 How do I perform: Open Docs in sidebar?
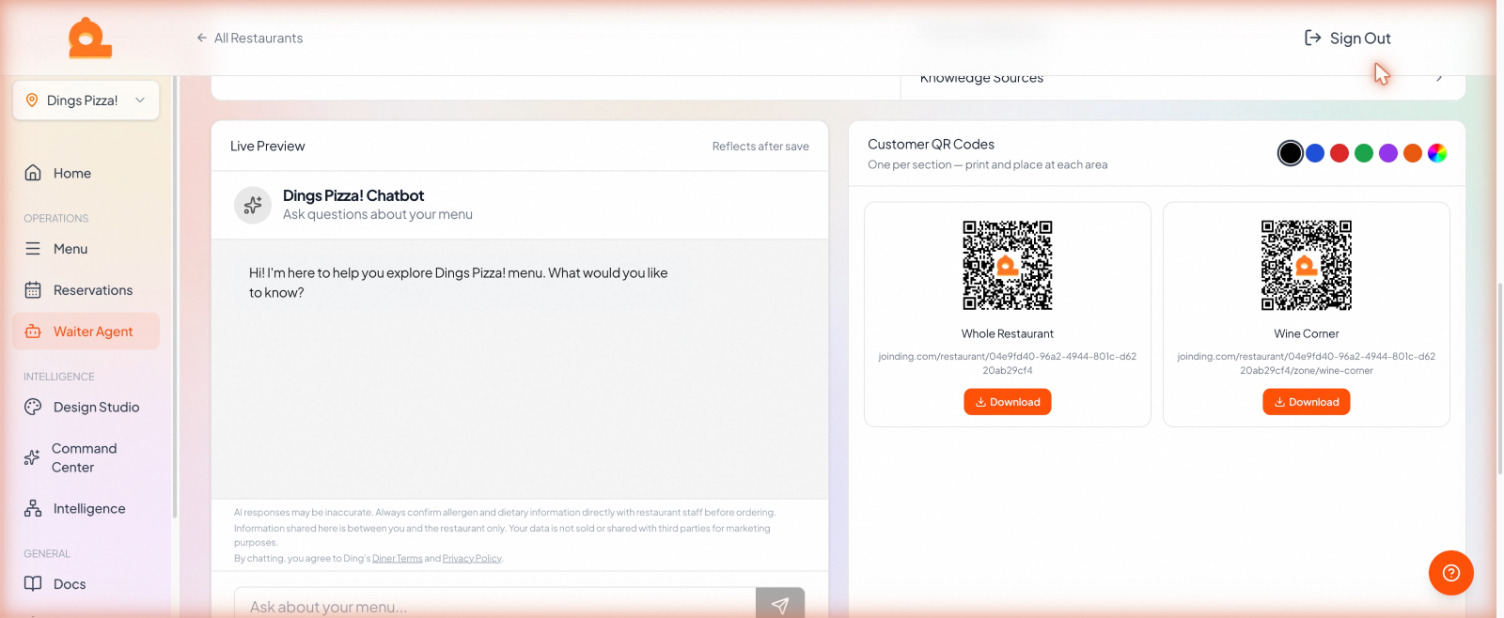coord(86,583)
